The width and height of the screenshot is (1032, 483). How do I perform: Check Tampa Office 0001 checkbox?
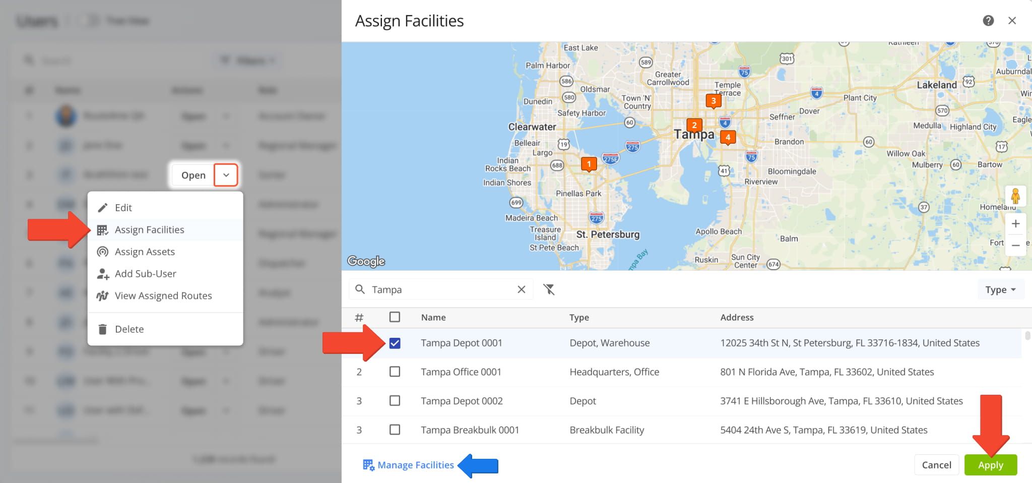click(x=395, y=372)
